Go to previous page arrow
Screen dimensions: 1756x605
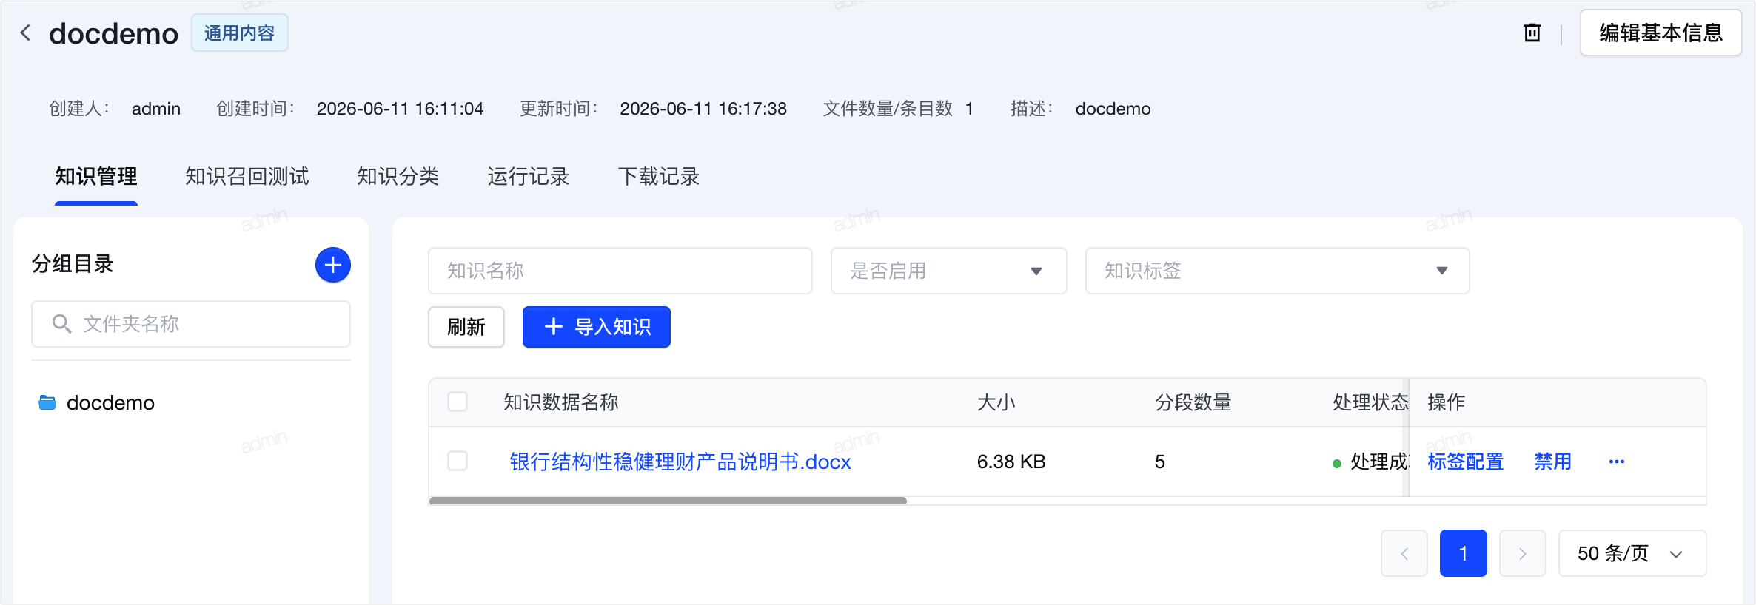[x=1404, y=553]
